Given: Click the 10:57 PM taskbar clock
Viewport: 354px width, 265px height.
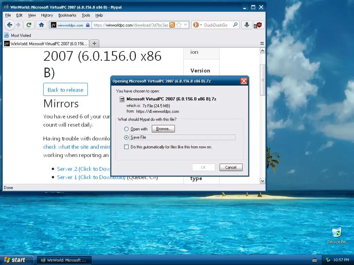Looking at the screenshot, I should (x=341, y=260).
